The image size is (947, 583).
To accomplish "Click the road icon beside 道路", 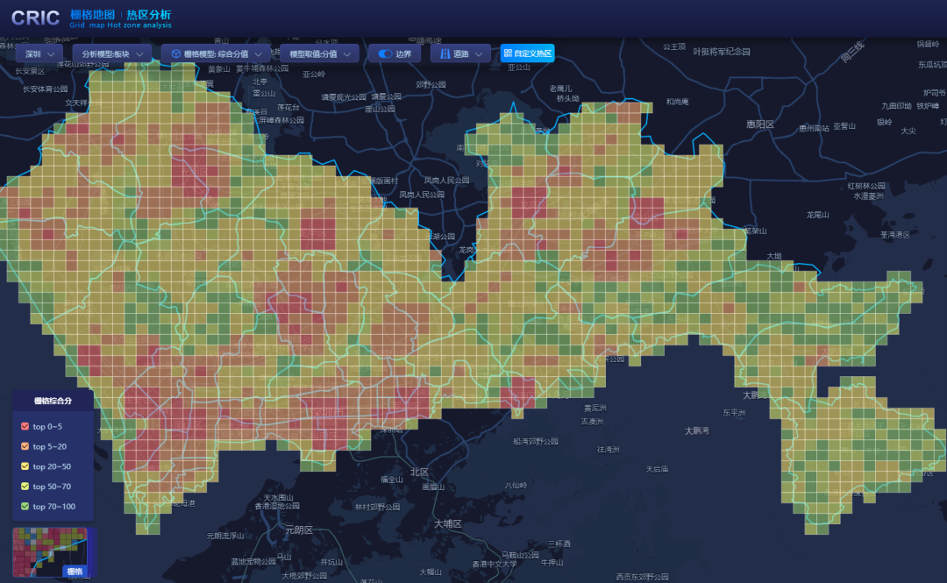I will [445, 53].
